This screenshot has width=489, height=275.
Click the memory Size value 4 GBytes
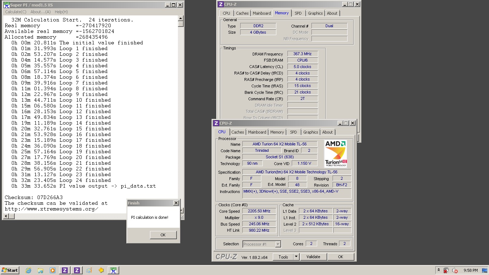(258, 32)
